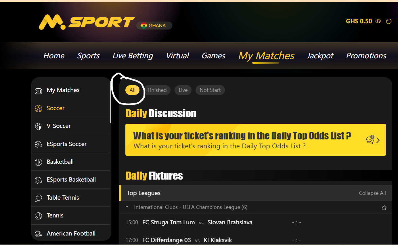Click the sidebar vertical scrollbar
The image size is (398, 245).
110,102
